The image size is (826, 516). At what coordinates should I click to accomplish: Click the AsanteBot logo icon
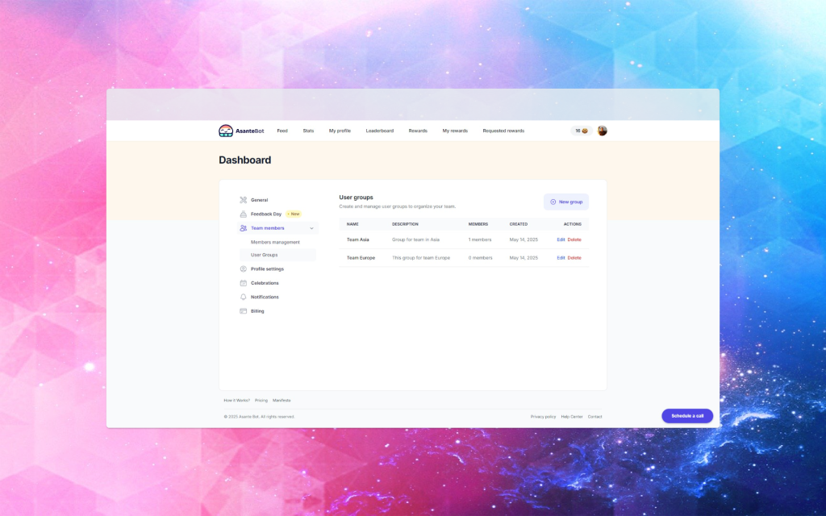click(x=226, y=131)
